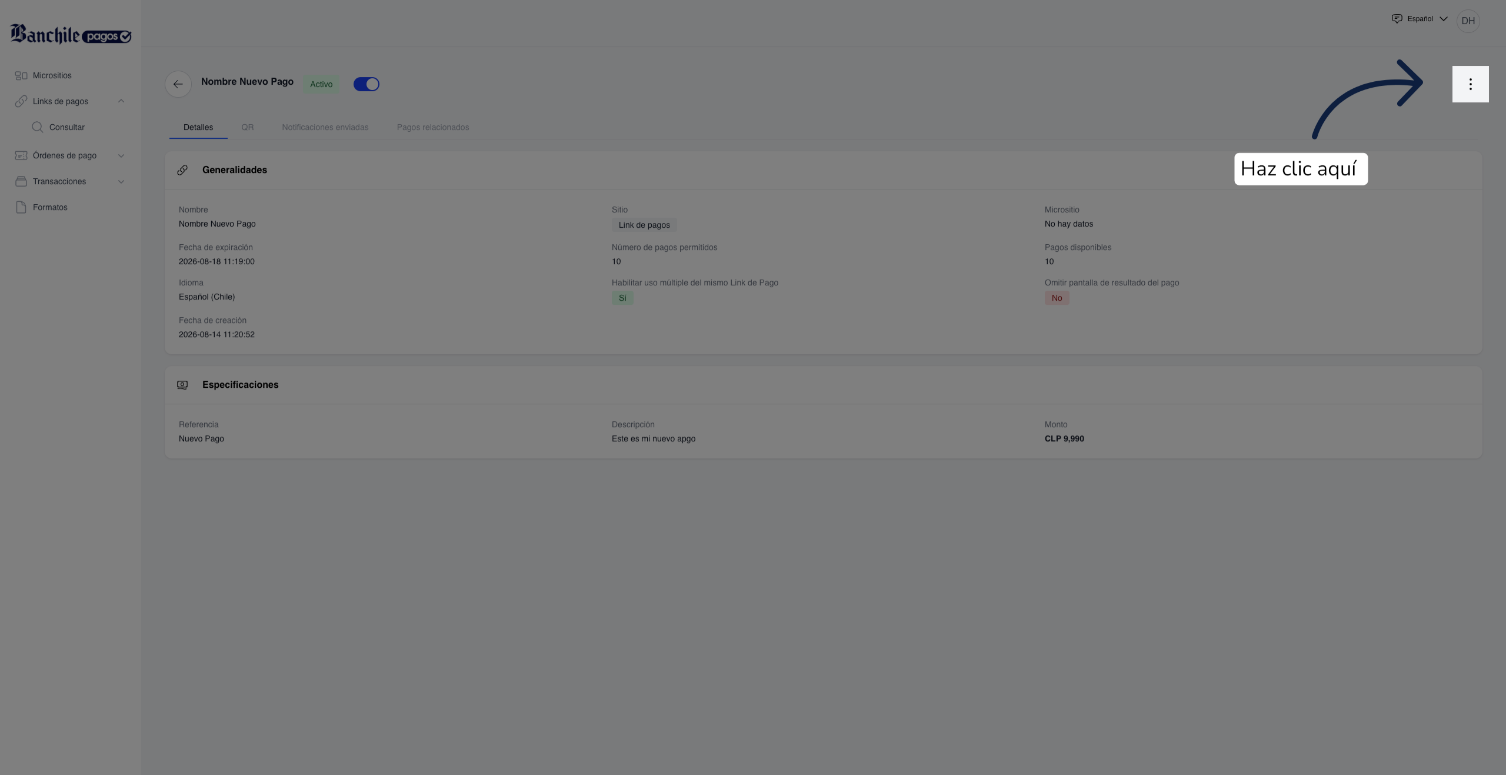This screenshot has width=1506, height=775.
Task: Click the Transacciones sidebar icon
Action: click(x=21, y=181)
